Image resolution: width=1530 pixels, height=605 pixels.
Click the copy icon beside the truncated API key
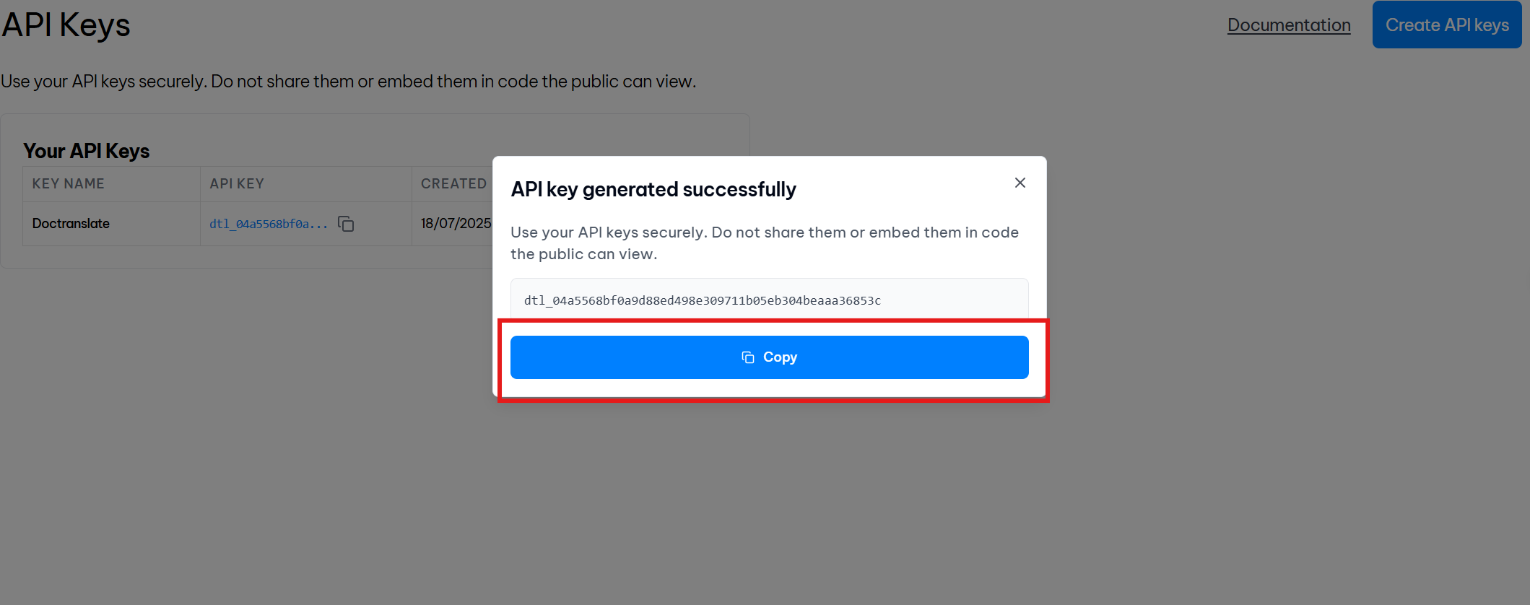click(x=346, y=224)
